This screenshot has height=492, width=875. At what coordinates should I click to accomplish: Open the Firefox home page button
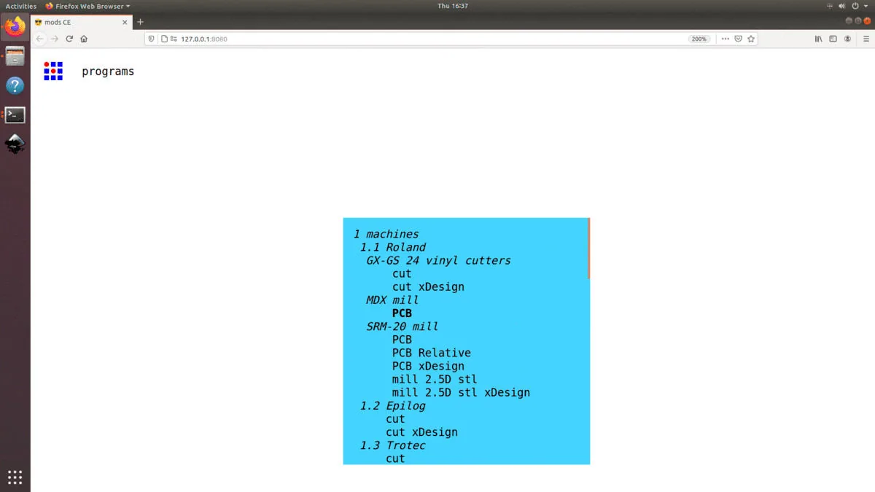(84, 39)
